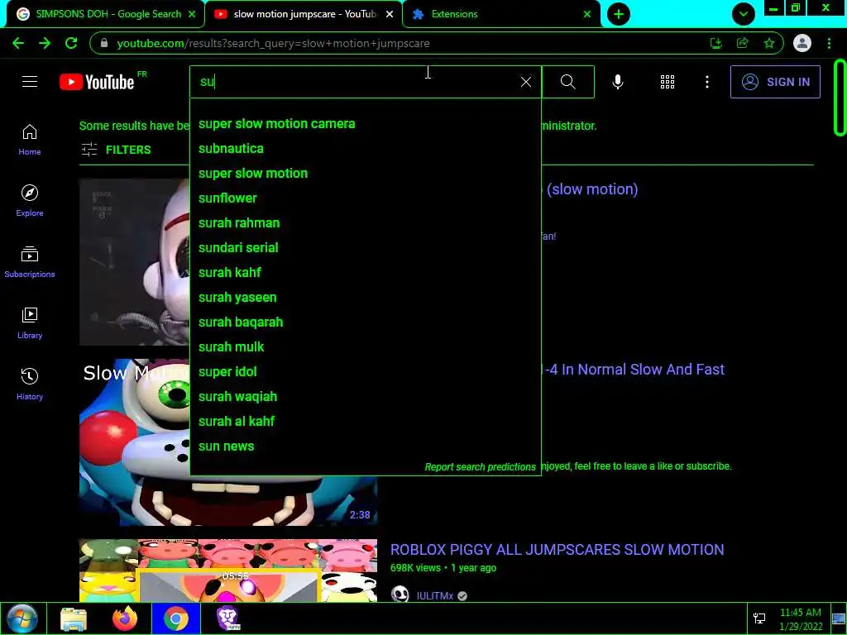Select suggestion 'surah mulk'
Image resolution: width=847 pixels, height=635 pixels.
[365, 347]
